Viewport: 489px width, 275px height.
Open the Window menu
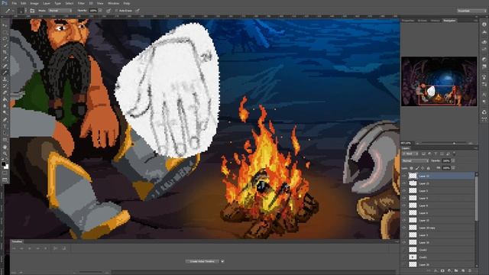113,3
